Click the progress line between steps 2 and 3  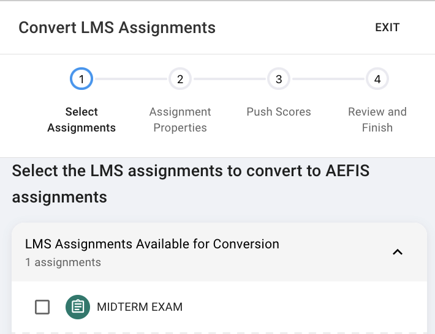(229, 79)
